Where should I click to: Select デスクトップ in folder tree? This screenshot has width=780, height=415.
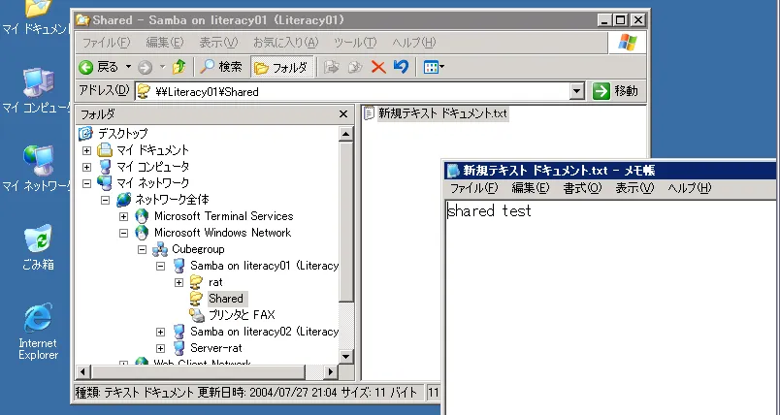click(122, 133)
